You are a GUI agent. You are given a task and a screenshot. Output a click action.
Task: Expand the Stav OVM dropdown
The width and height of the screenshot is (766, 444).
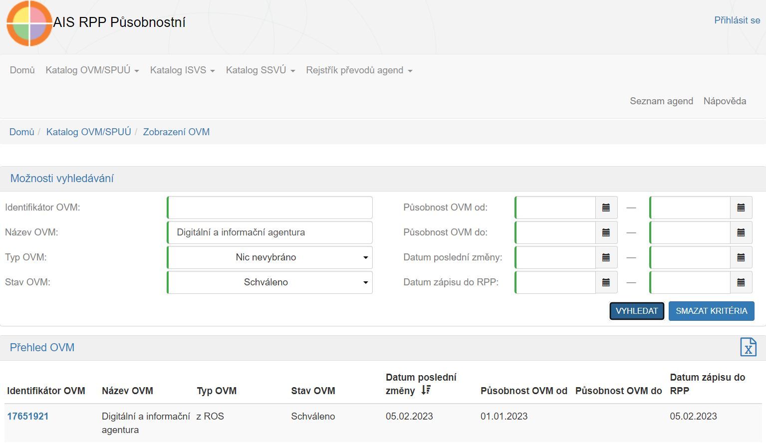pyautogui.click(x=270, y=282)
